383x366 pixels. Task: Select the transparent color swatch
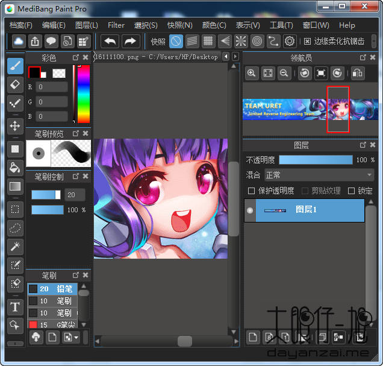pos(59,73)
